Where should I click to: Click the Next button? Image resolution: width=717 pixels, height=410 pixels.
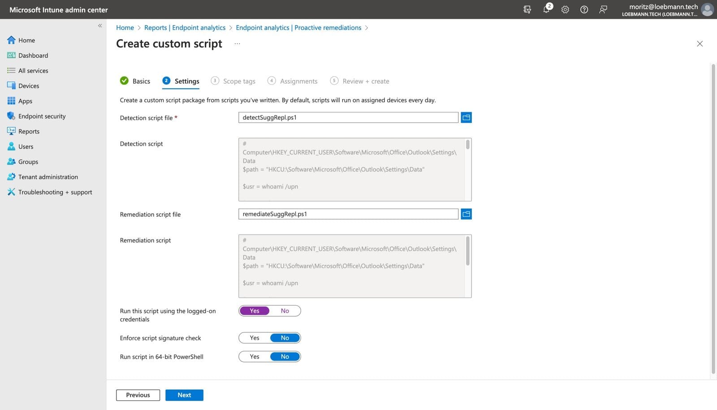(184, 395)
